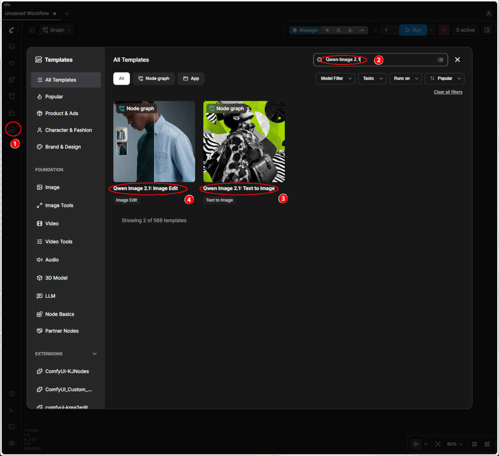
Task: Open the Help Center question icon
Action: point(12,393)
